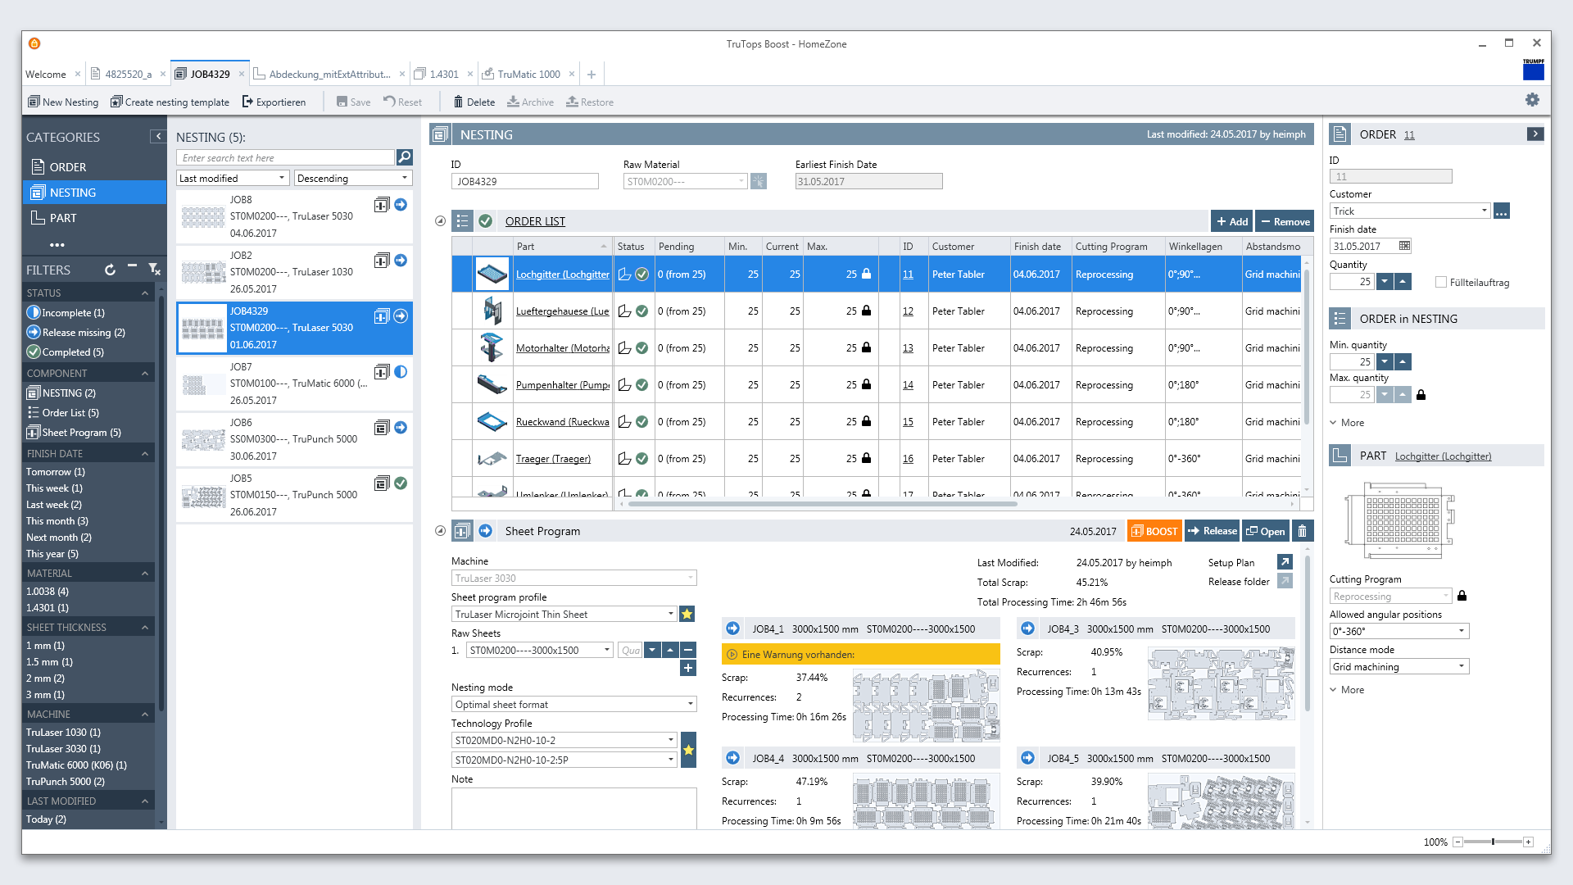Click the refresh filters icon
The width and height of the screenshot is (1573, 885).
[x=110, y=270]
